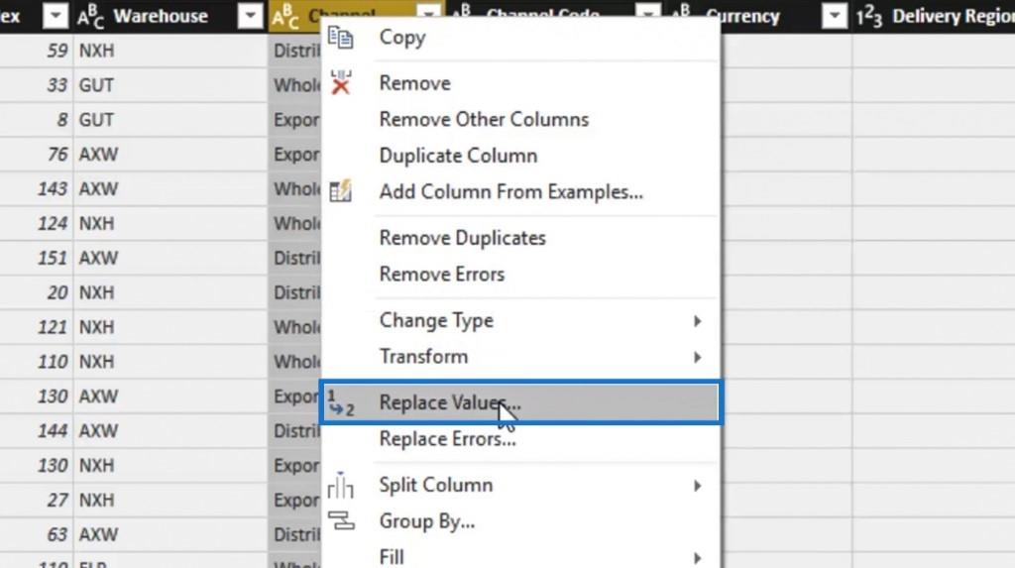The width and height of the screenshot is (1015, 568).
Task: Select Remove Errors menu entry
Action: (x=520, y=274)
